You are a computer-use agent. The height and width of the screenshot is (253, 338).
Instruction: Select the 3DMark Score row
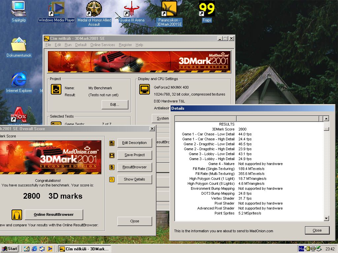pos(249,129)
